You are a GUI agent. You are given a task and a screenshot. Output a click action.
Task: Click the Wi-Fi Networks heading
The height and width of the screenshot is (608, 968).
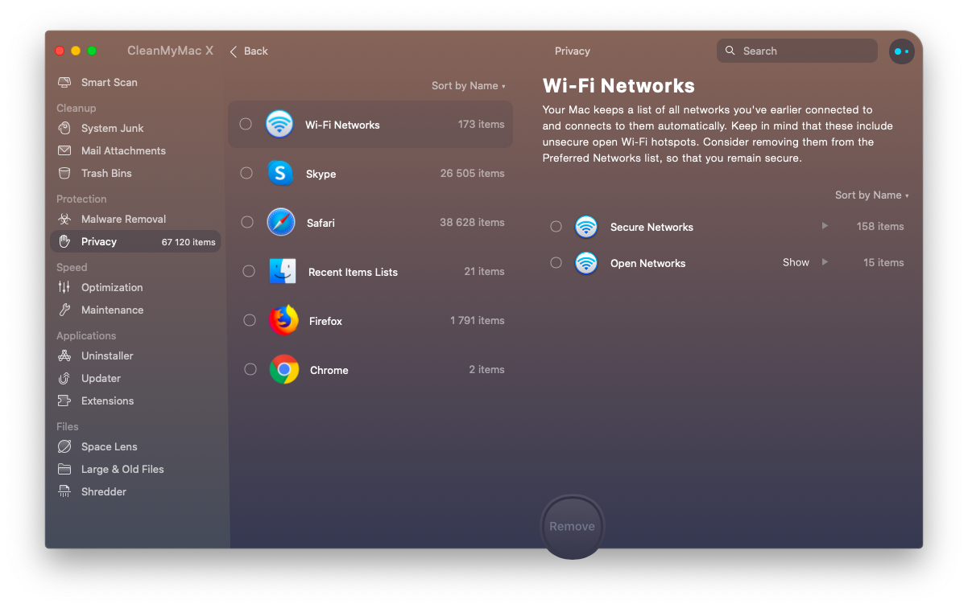618,85
